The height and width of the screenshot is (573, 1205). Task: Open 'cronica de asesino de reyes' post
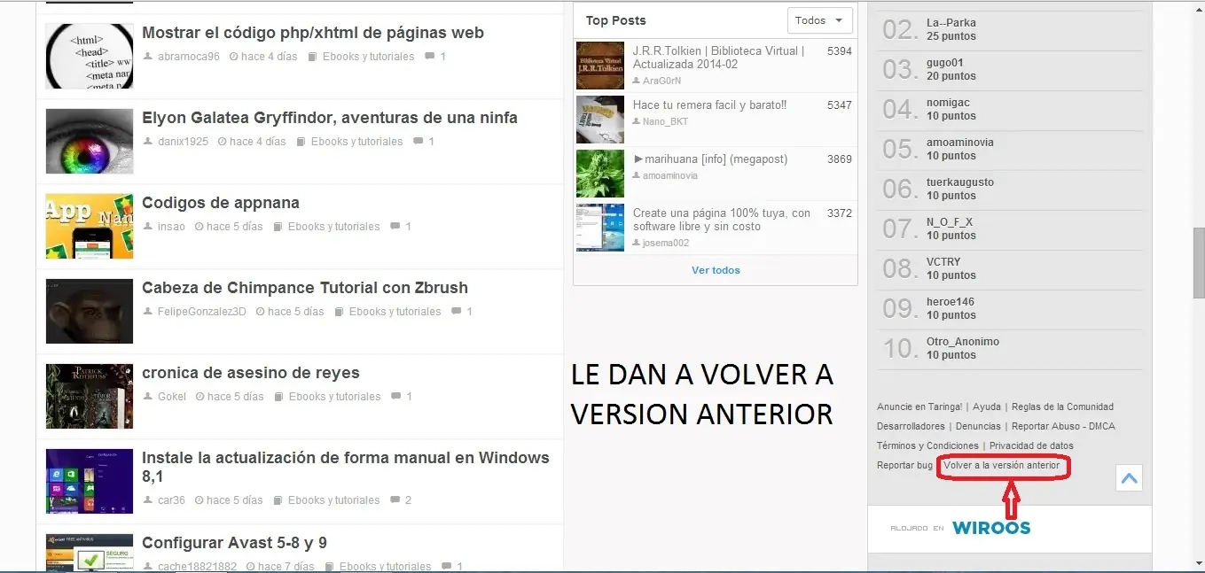251,373
